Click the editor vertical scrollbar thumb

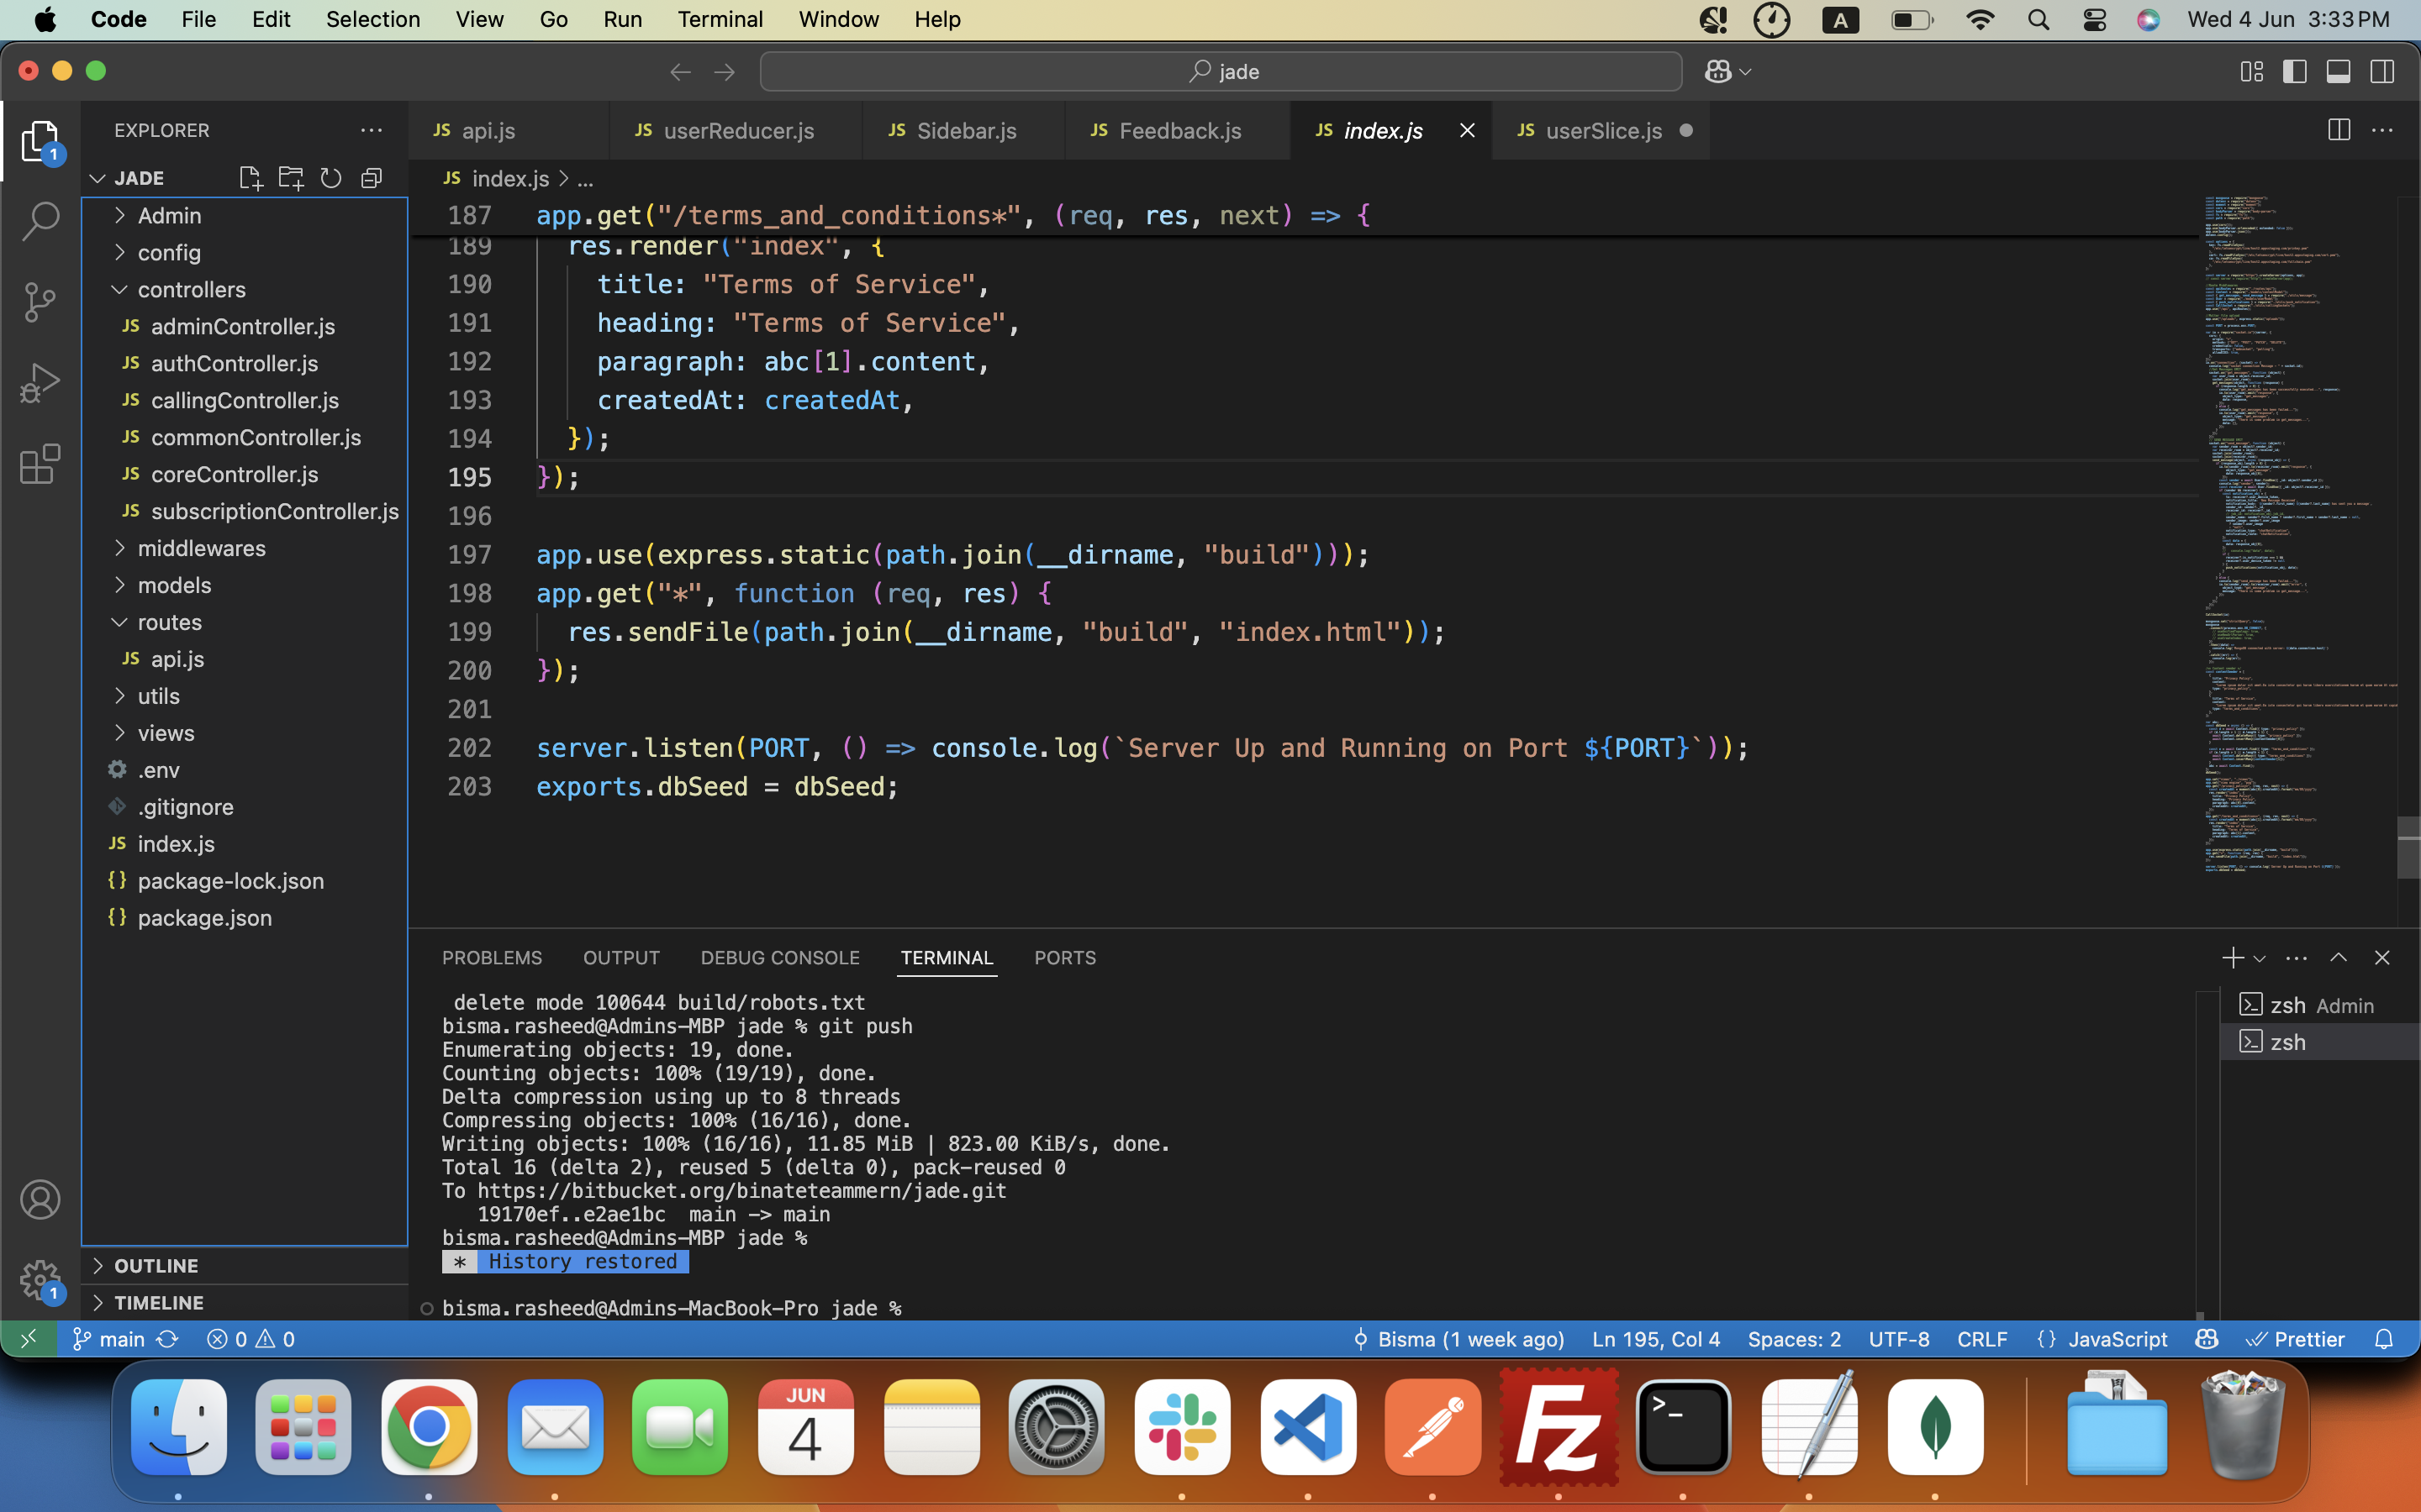(2408, 847)
